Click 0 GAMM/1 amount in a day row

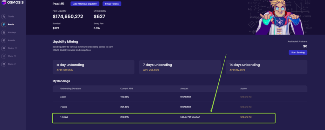click(185, 97)
